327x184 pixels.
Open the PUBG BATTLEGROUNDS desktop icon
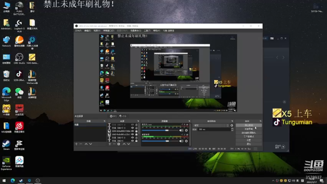pyautogui.click(x=19, y=8)
